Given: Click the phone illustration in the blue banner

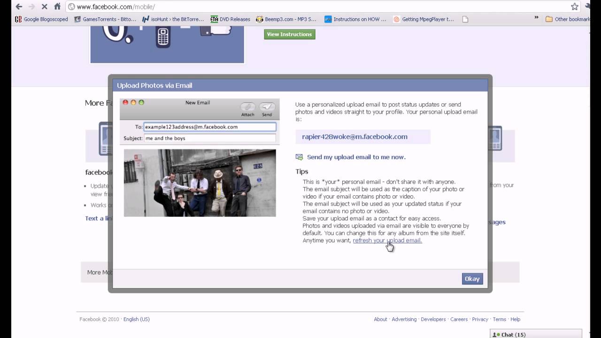Looking at the screenshot, I should click(163, 38).
